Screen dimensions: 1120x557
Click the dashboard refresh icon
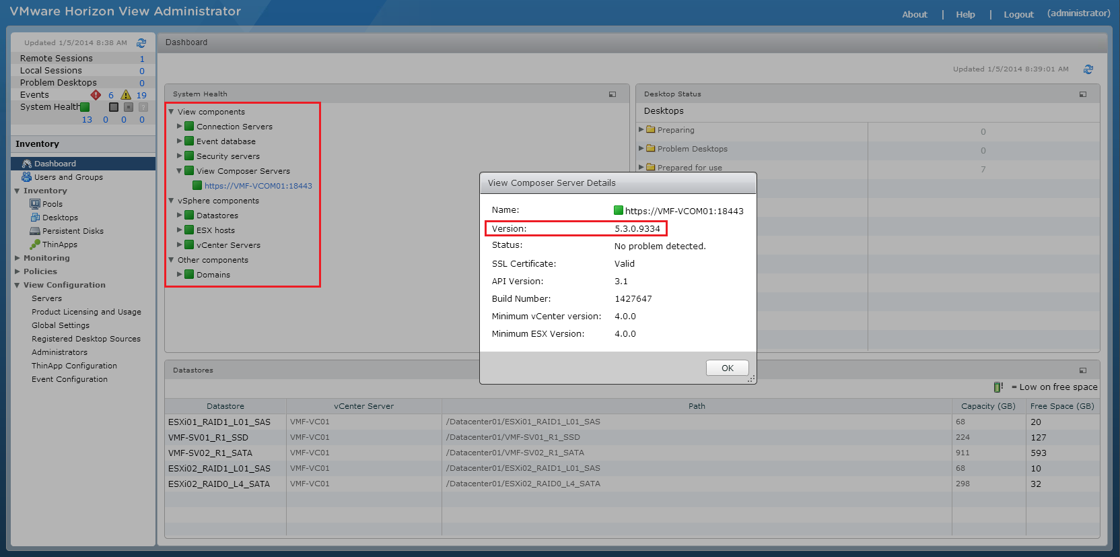[x=1088, y=69]
